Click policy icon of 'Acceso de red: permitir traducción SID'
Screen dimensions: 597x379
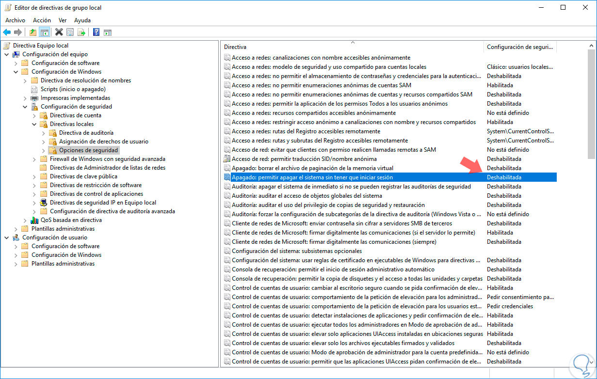[227, 159]
